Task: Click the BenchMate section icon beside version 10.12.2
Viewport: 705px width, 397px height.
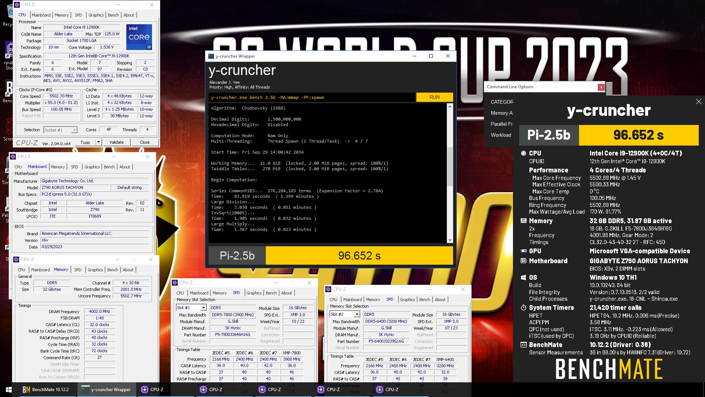Action: pyautogui.click(x=524, y=345)
